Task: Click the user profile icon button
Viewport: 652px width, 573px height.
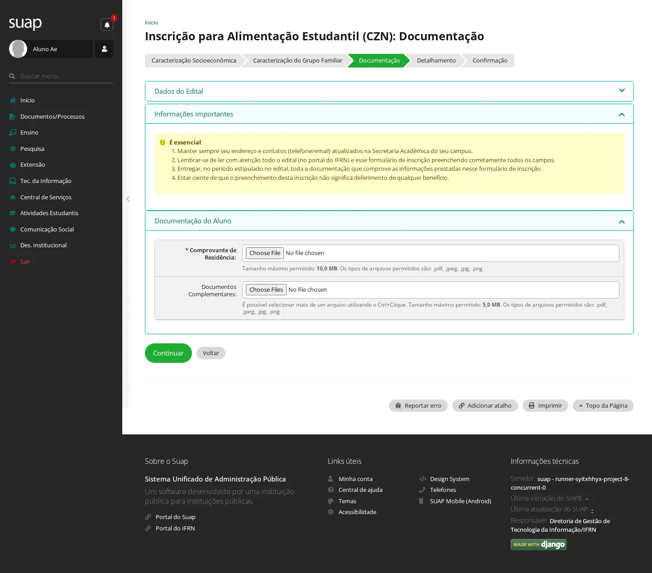Action: pyautogui.click(x=104, y=49)
